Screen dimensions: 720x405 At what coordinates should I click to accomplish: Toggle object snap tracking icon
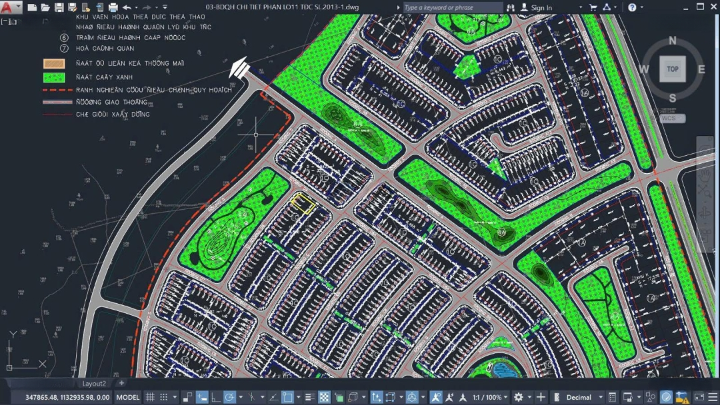(x=274, y=397)
